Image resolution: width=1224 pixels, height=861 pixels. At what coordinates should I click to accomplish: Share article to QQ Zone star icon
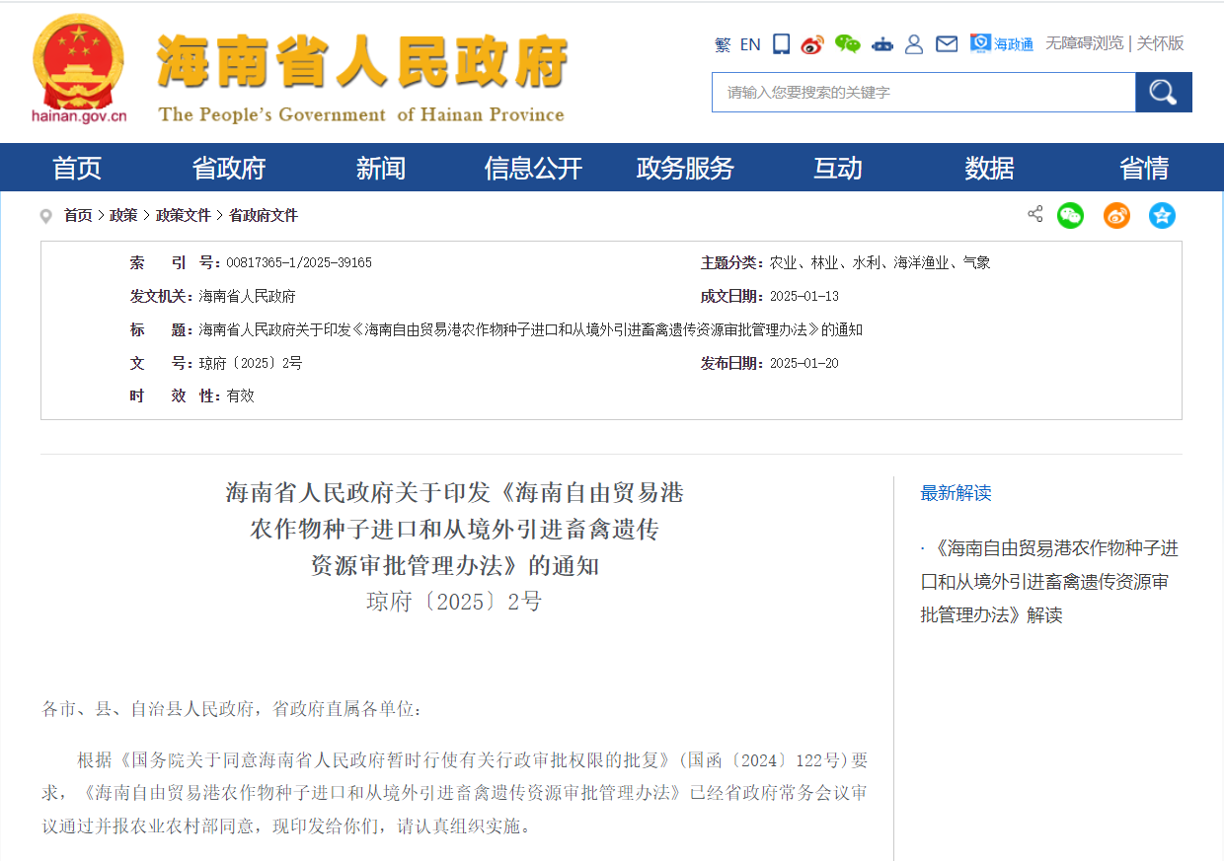click(1162, 215)
